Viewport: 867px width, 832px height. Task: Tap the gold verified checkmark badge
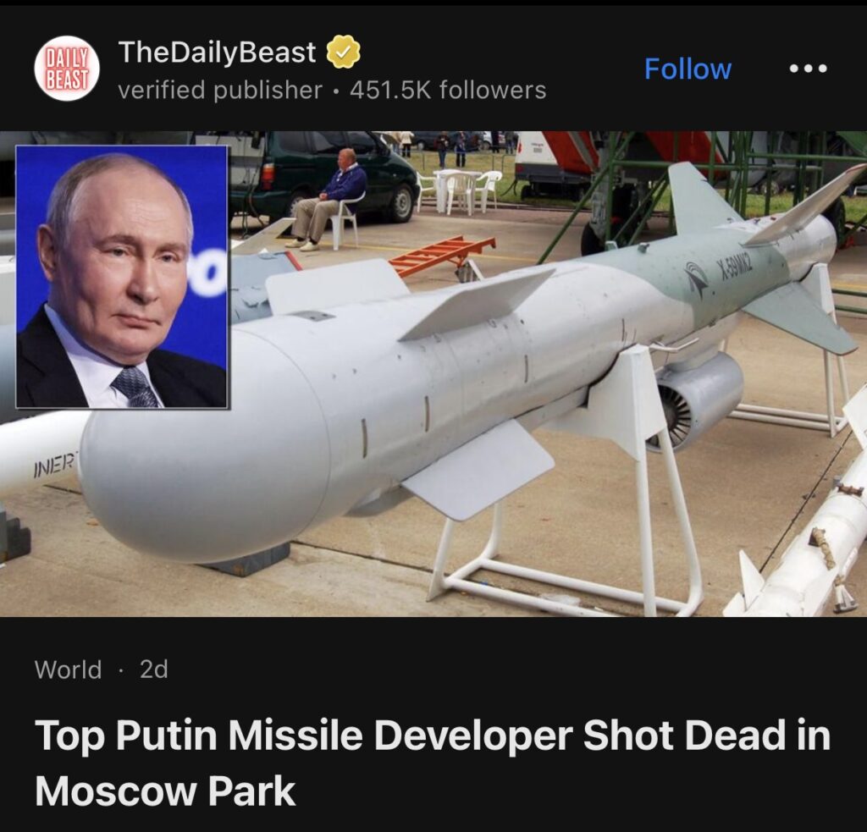(344, 52)
